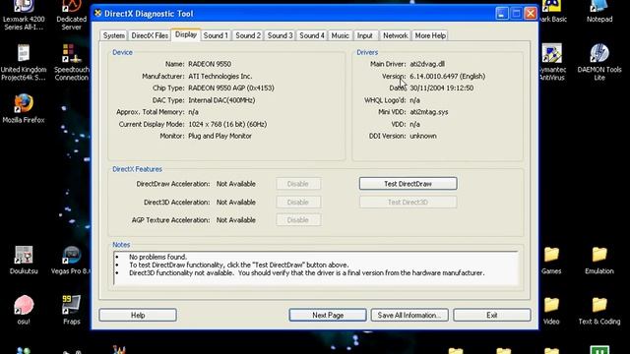This screenshot has width=630, height=354.
Task: Go to the Network tab
Action: (396, 35)
